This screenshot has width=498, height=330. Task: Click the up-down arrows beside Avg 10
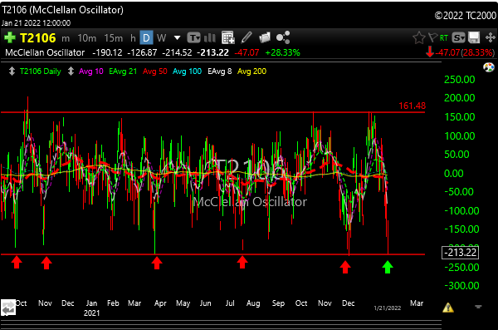[71, 71]
